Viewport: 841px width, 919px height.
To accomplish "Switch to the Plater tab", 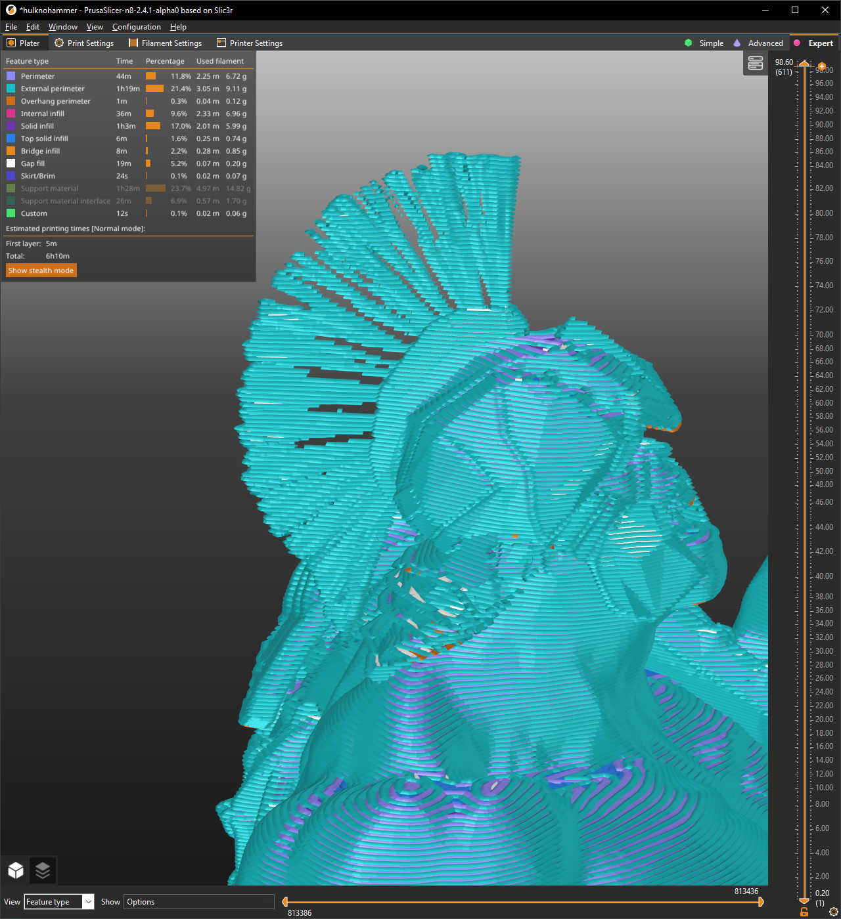I will click(24, 43).
